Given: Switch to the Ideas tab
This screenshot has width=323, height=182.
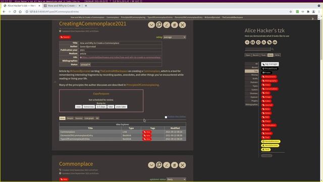Looking at the screenshot, I should pyautogui.click(x=62, y=118).
